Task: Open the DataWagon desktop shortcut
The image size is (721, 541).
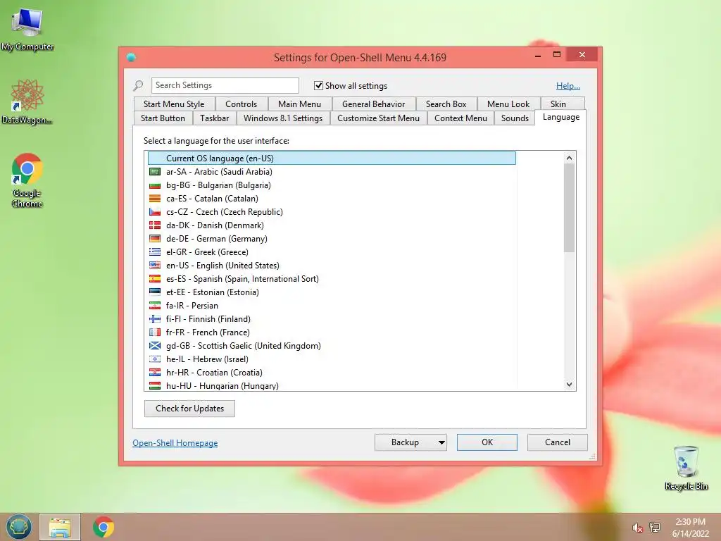Action: click(27, 101)
